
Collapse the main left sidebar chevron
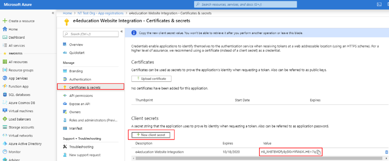point(53,13)
